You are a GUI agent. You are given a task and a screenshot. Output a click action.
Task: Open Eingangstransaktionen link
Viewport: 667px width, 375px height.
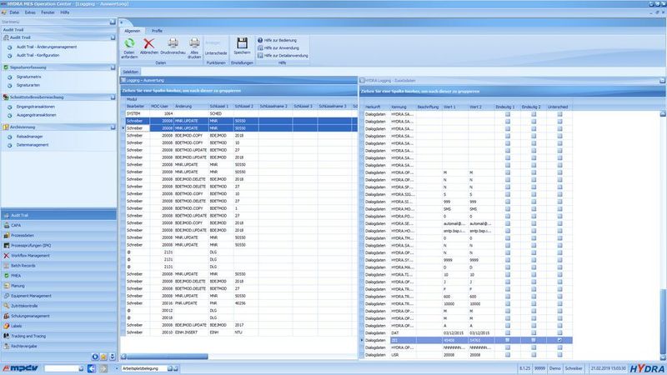coord(36,107)
